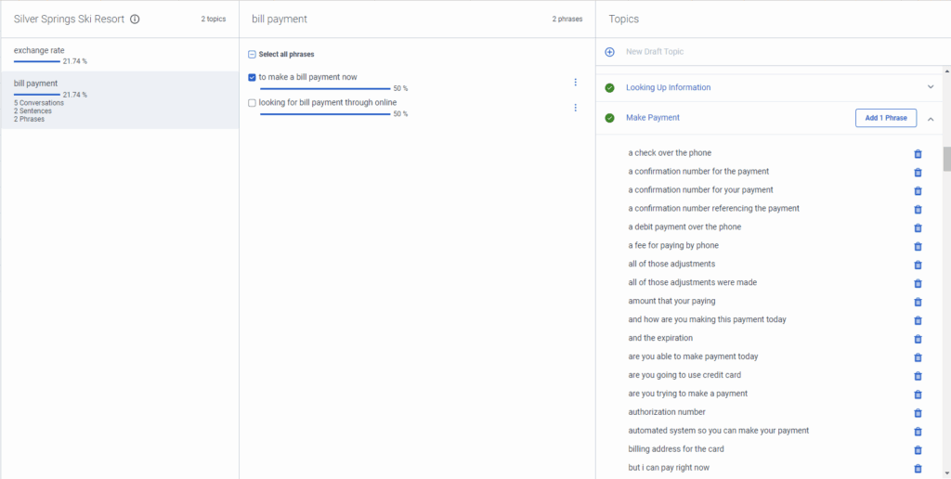951x479 pixels.
Task: Remove 'billing address for the card' phrase
Action: point(918,450)
